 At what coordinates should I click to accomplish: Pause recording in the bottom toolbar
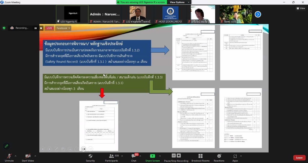pyautogui.click(x=174, y=155)
